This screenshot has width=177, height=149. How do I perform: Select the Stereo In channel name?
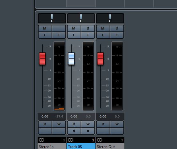pyautogui.click(x=52, y=146)
